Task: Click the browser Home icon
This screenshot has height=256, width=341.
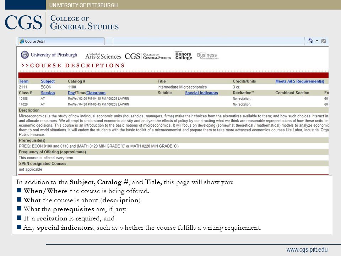Action: (x=310, y=41)
